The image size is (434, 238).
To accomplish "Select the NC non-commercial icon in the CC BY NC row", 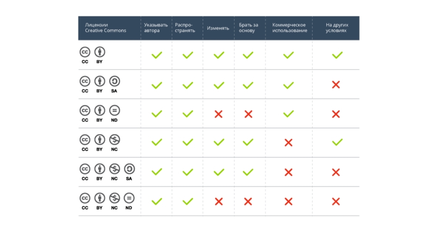I will coord(114,140).
